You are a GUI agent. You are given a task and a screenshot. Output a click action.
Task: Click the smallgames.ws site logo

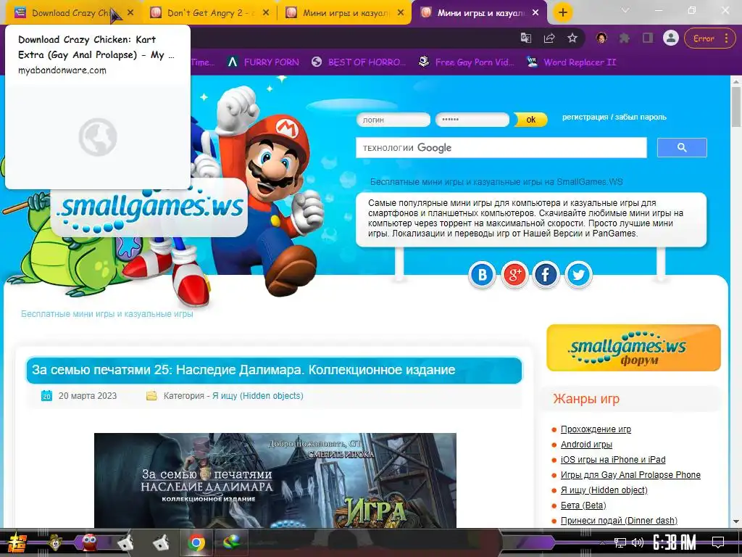(149, 208)
